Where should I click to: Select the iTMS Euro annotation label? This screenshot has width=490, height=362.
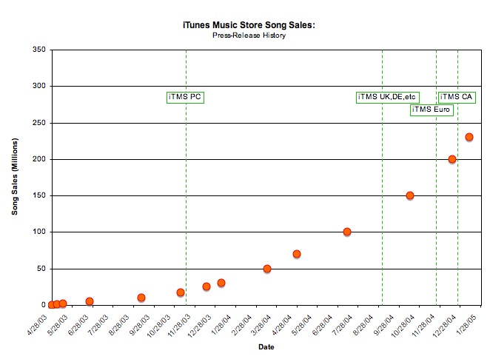click(x=432, y=110)
